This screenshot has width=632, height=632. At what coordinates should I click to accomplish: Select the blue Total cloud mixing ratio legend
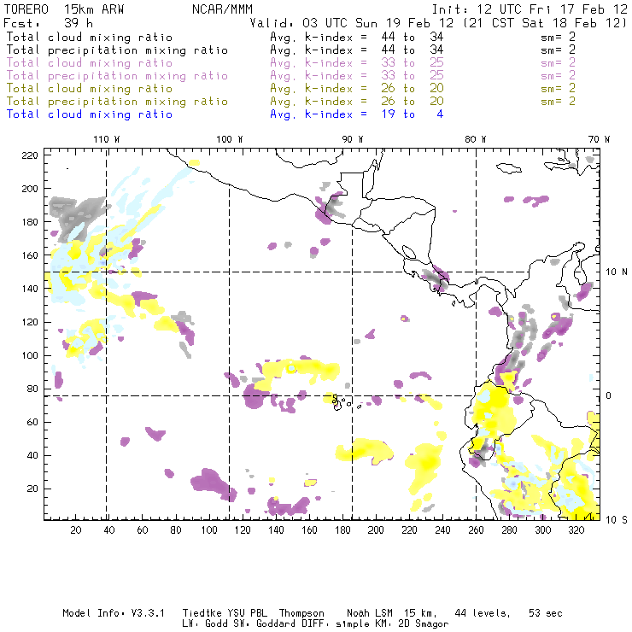(89, 114)
